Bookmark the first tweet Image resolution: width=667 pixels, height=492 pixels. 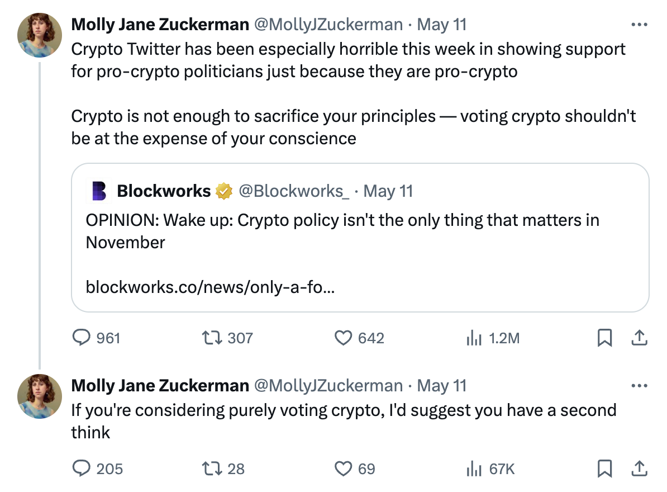coord(605,337)
